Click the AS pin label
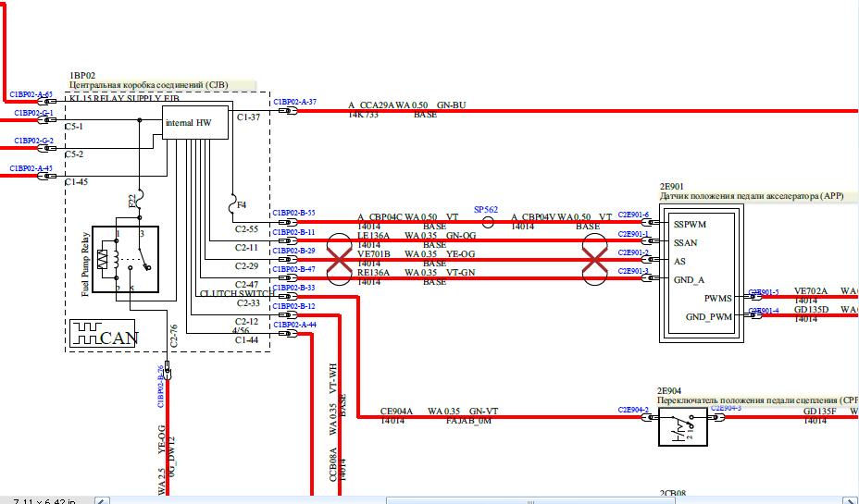This screenshot has width=859, height=504. coord(679,262)
